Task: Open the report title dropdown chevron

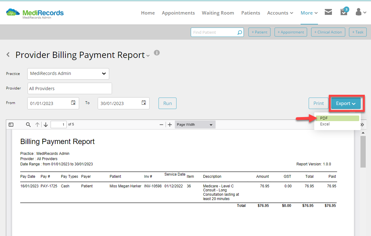Action: (148, 56)
